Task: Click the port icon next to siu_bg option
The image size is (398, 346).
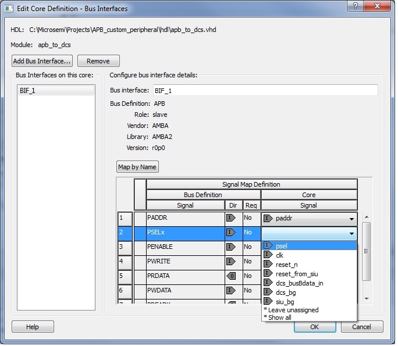Action: point(269,302)
